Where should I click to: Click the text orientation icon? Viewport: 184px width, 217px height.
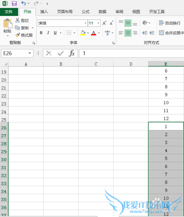tap(145, 23)
